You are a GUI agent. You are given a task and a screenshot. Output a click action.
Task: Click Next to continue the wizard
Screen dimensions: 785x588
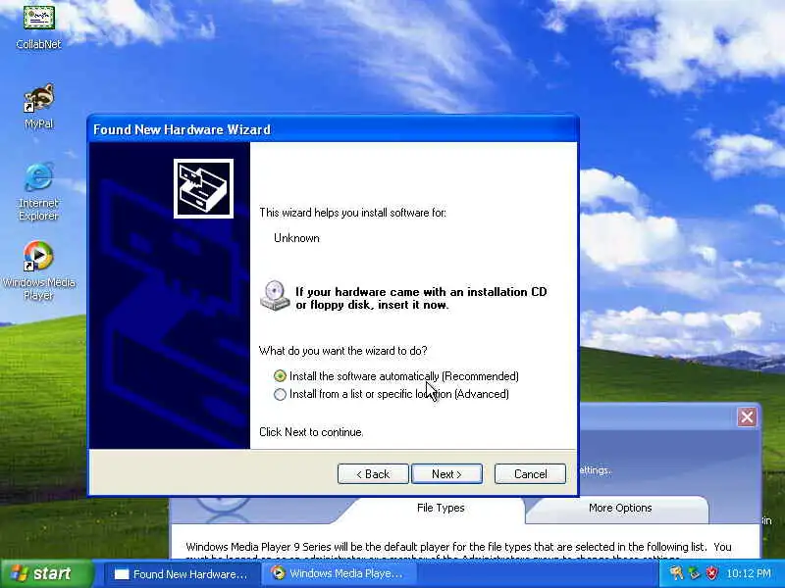click(x=446, y=474)
